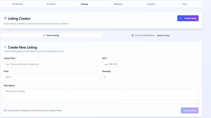Open the Analytics tab
211x118 pixels.
pyautogui.click(x=151, y=4)
